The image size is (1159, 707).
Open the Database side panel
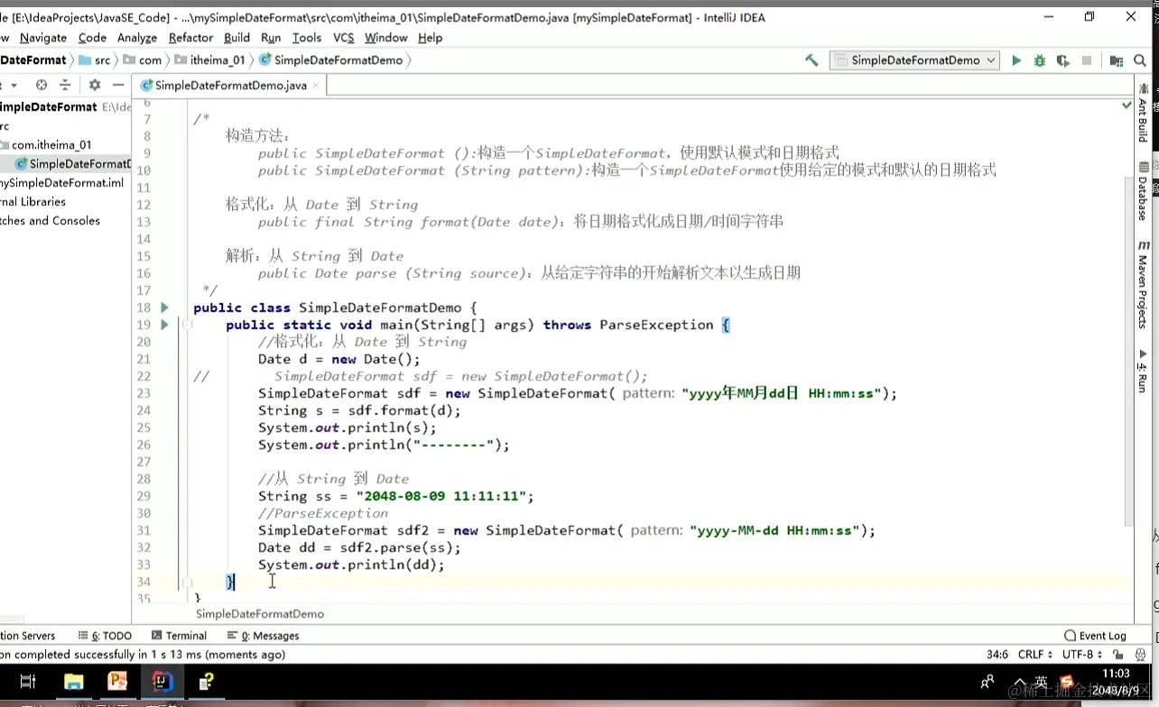click(x=1145, y=191)
